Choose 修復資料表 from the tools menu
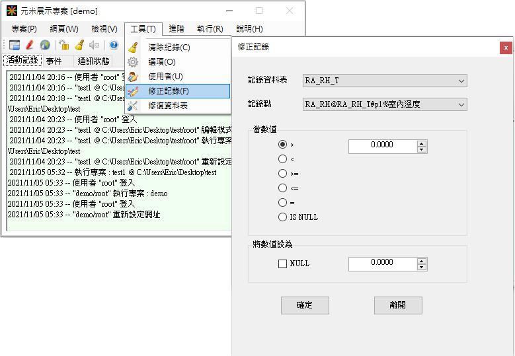The image size is (515, 356). click(x=168, y=106)
